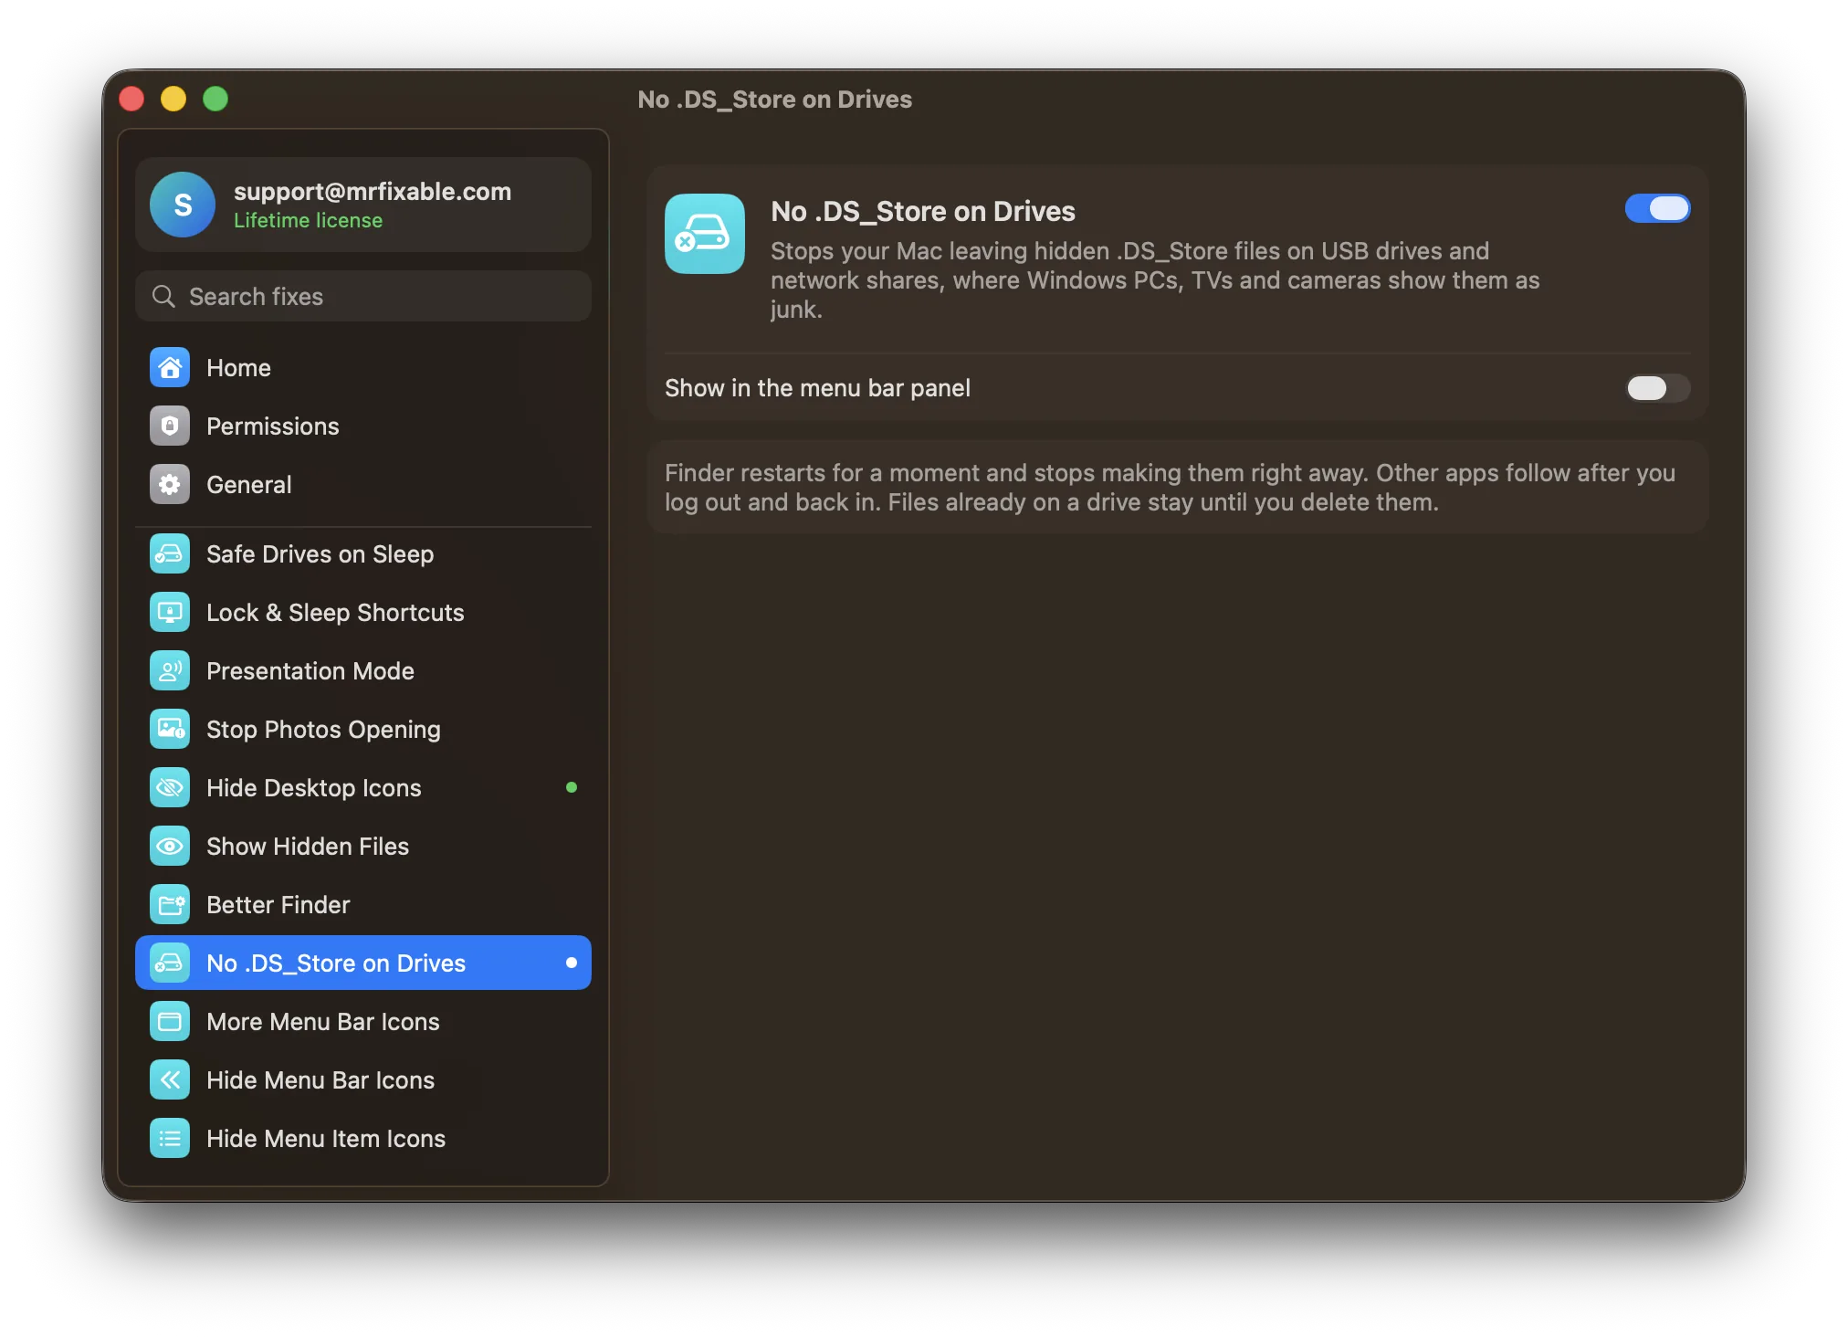Open the Home section label
Screen dimensions: 1848x1337
click(238, 367)
